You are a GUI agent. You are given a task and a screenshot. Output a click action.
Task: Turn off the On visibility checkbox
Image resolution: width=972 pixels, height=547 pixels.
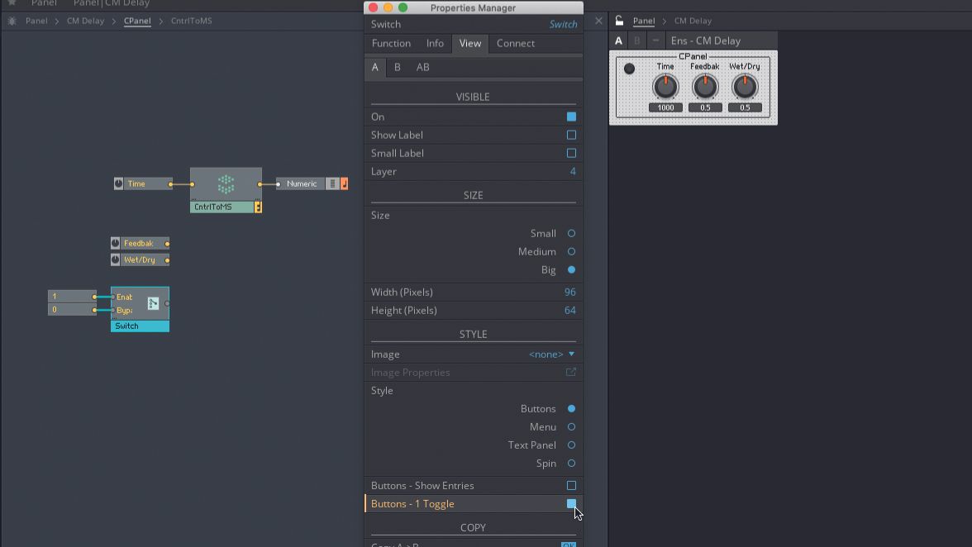tap(570, 116)
